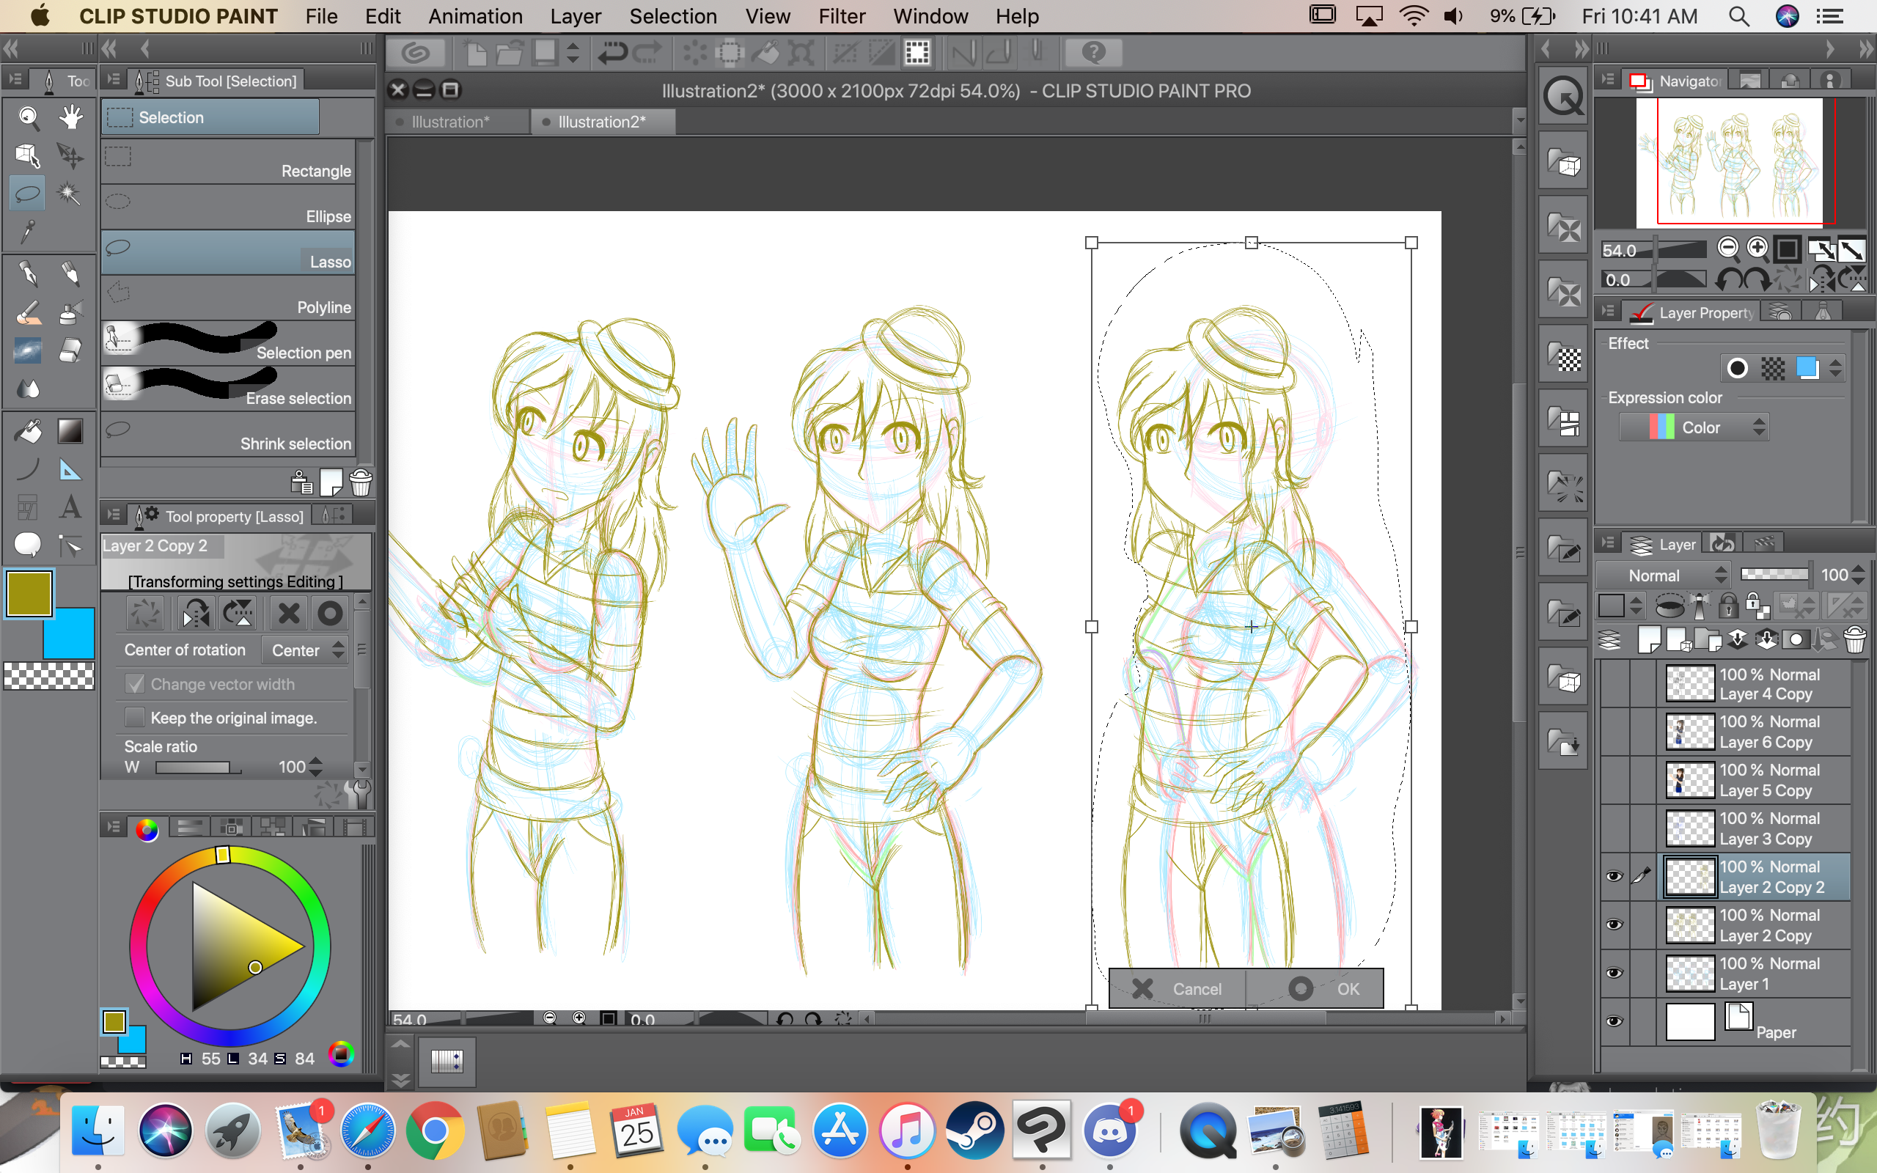Click Cancel to abort transformation

click(x=1178, y=988)
